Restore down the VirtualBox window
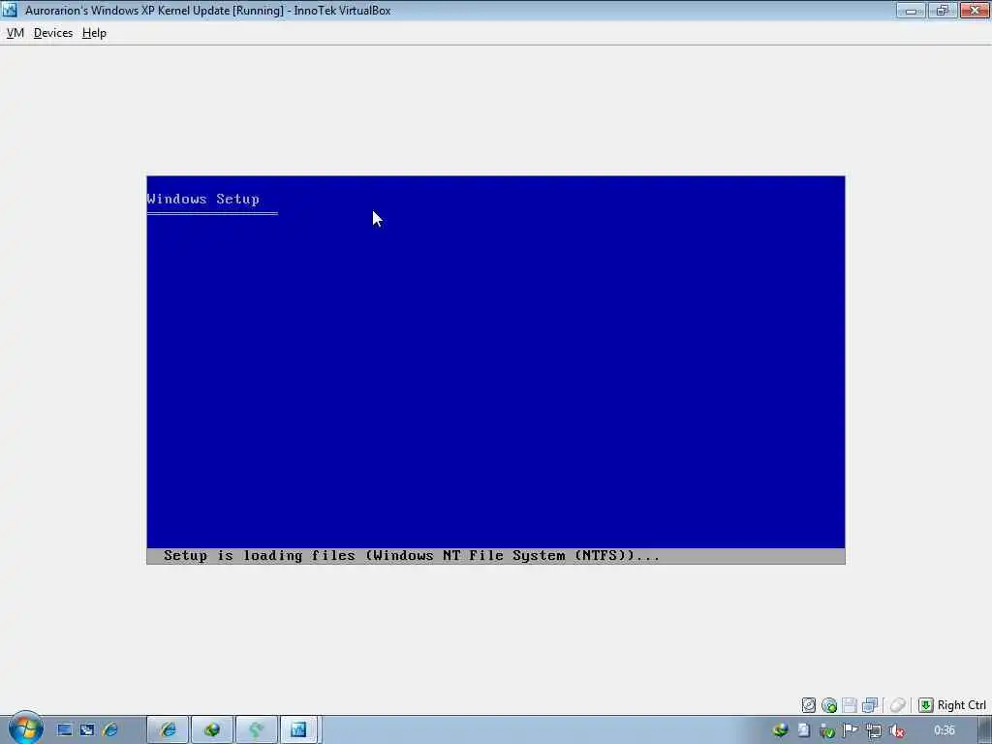 click(942, 10)
